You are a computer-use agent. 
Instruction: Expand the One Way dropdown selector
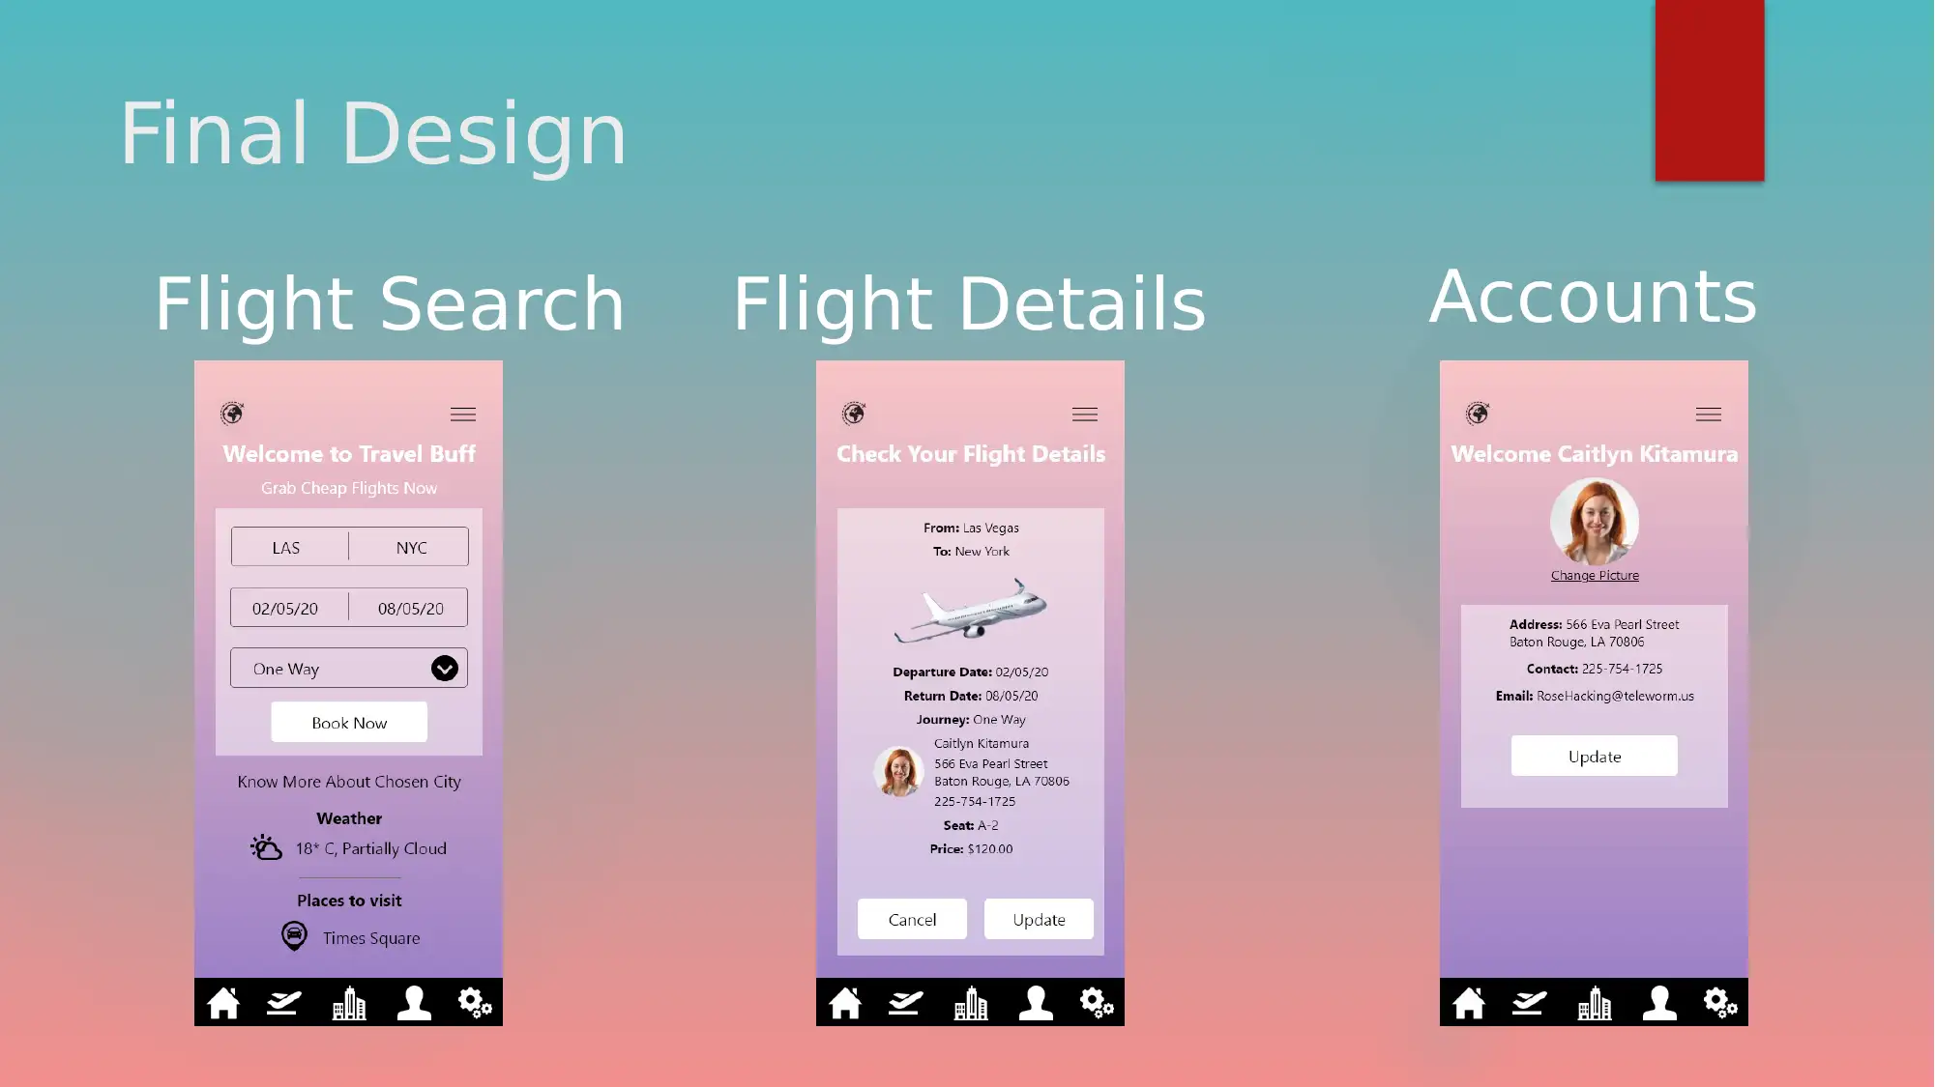(x=445, y=667)
